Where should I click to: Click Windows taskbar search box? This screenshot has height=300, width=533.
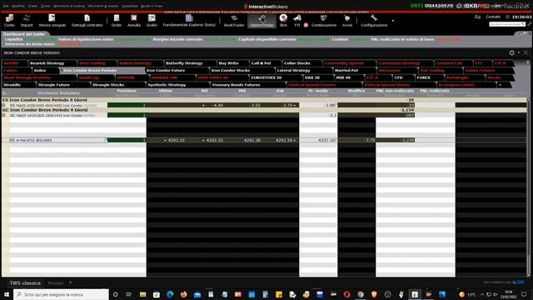(61, 294)
